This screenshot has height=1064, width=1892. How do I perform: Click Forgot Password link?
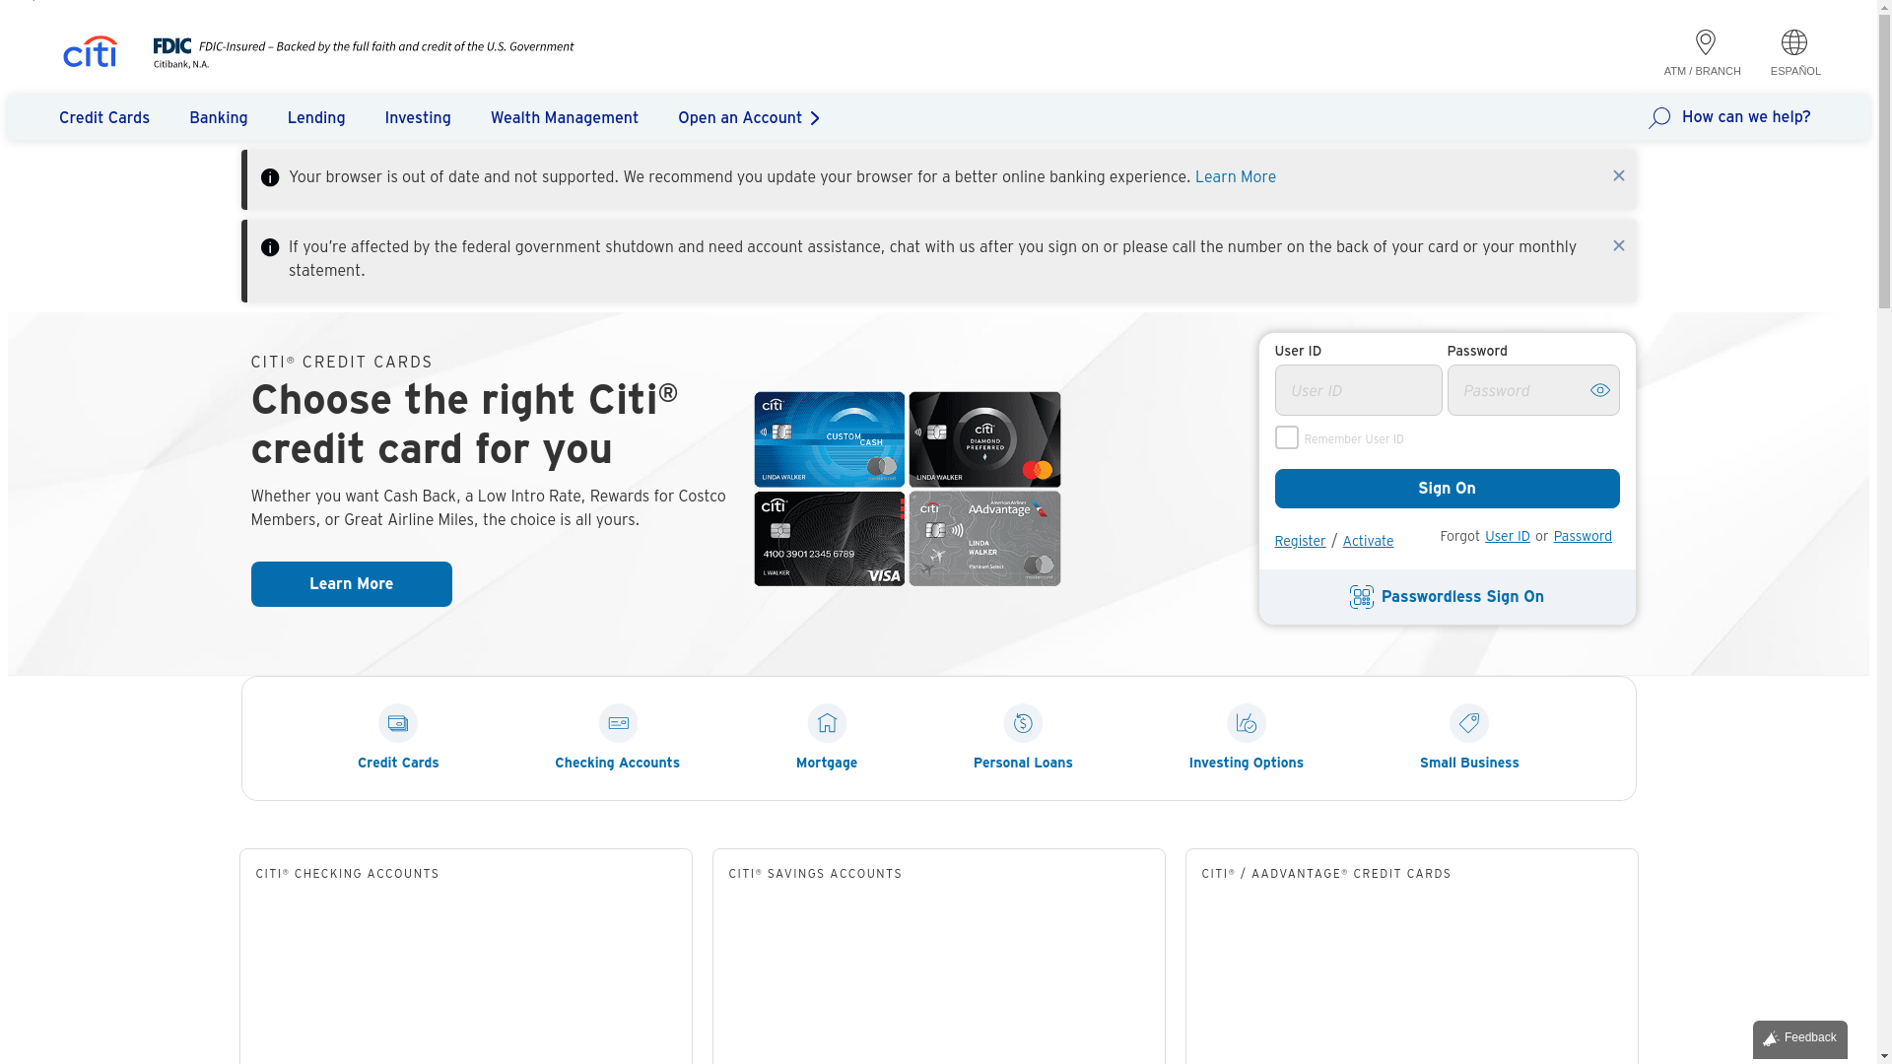click(x=1583, y=536)
